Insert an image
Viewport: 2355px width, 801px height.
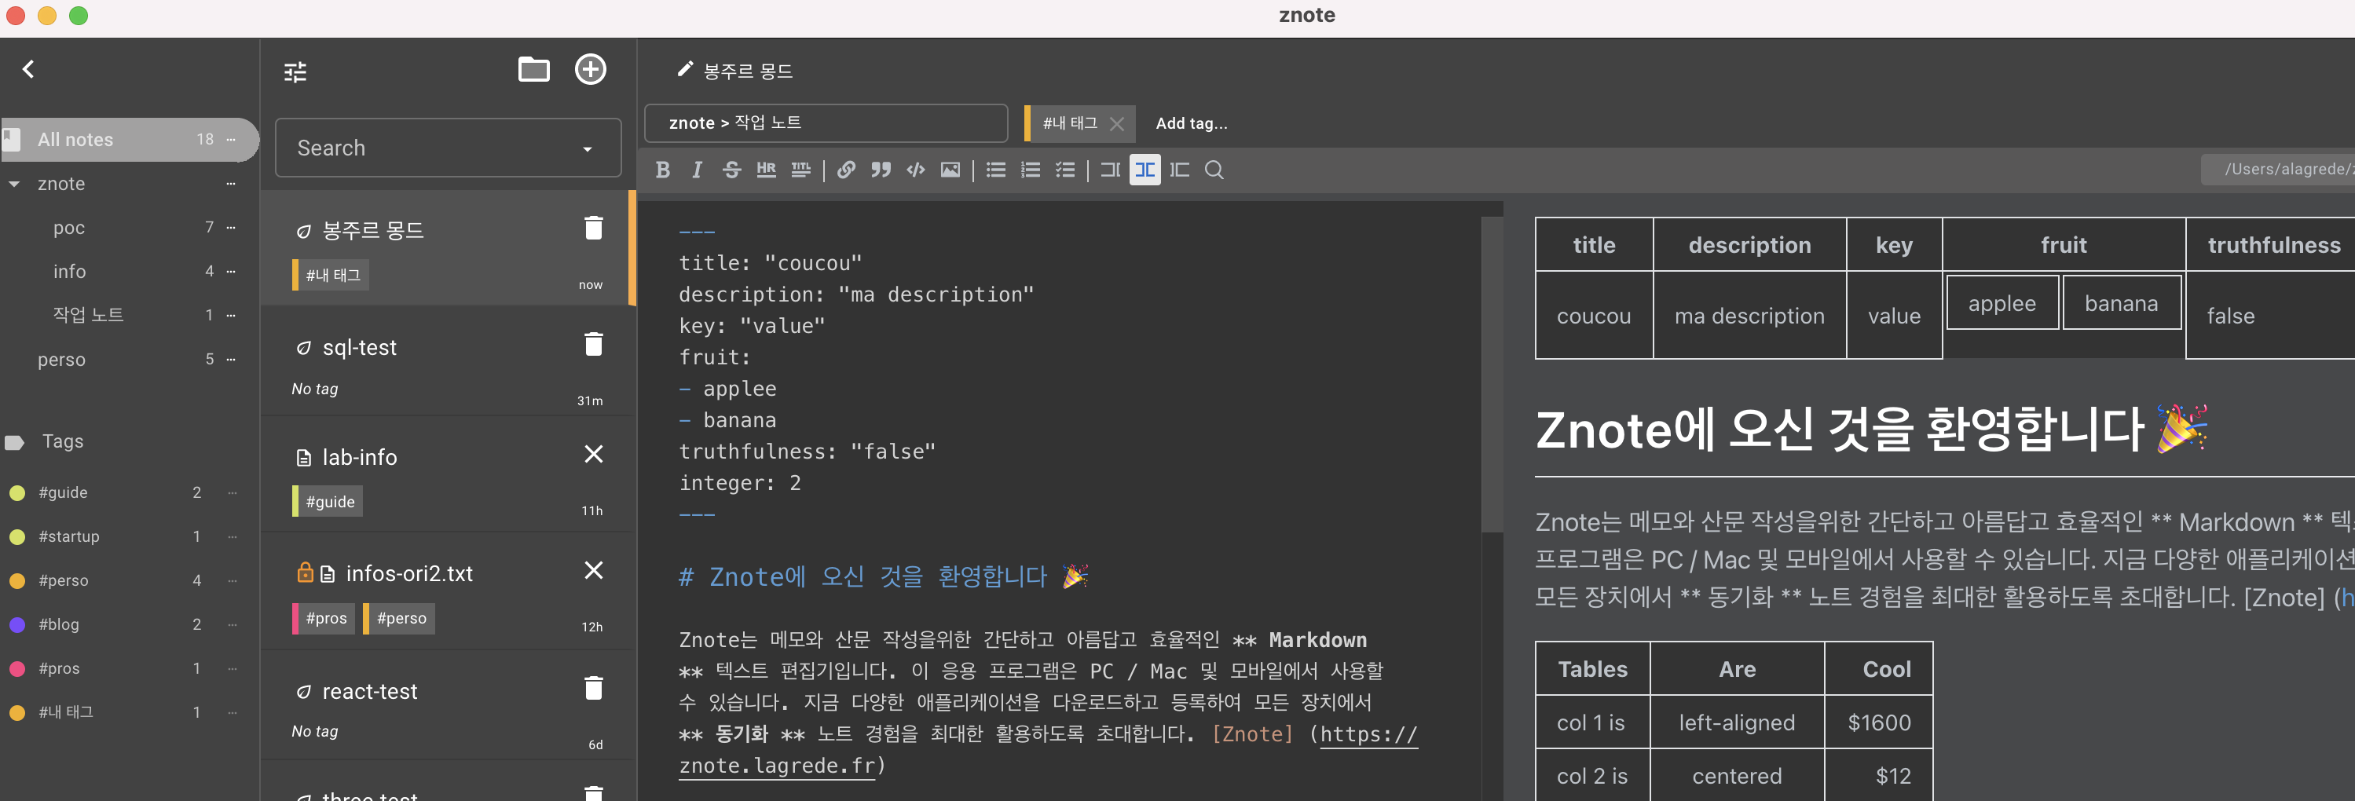950,170
